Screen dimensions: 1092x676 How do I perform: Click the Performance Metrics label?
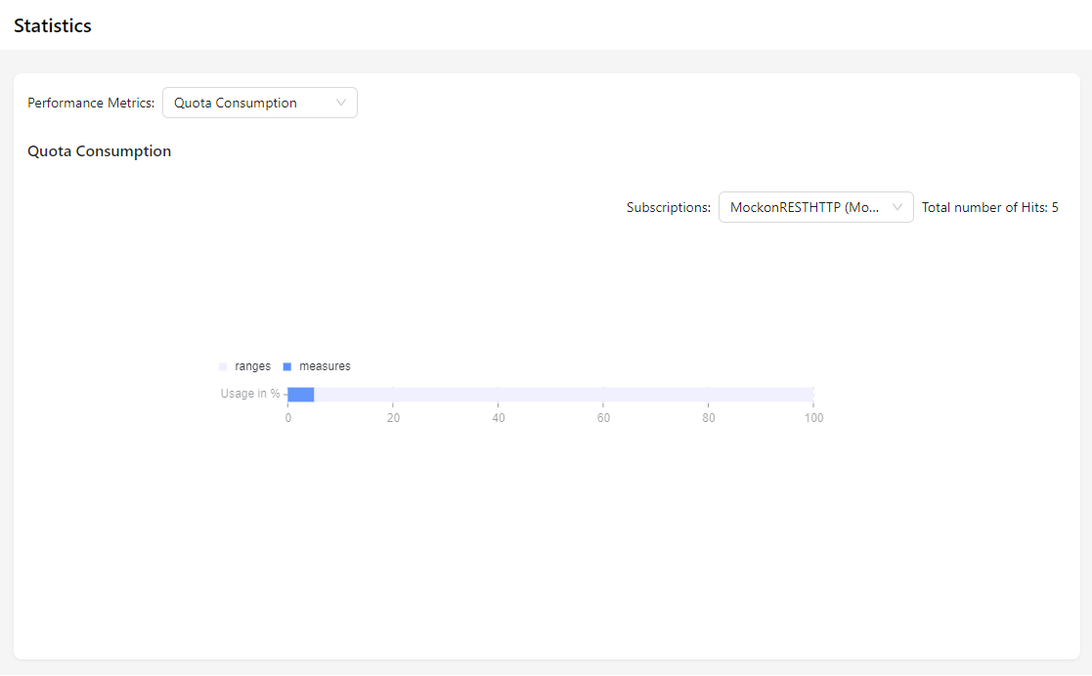coord(91,103)
